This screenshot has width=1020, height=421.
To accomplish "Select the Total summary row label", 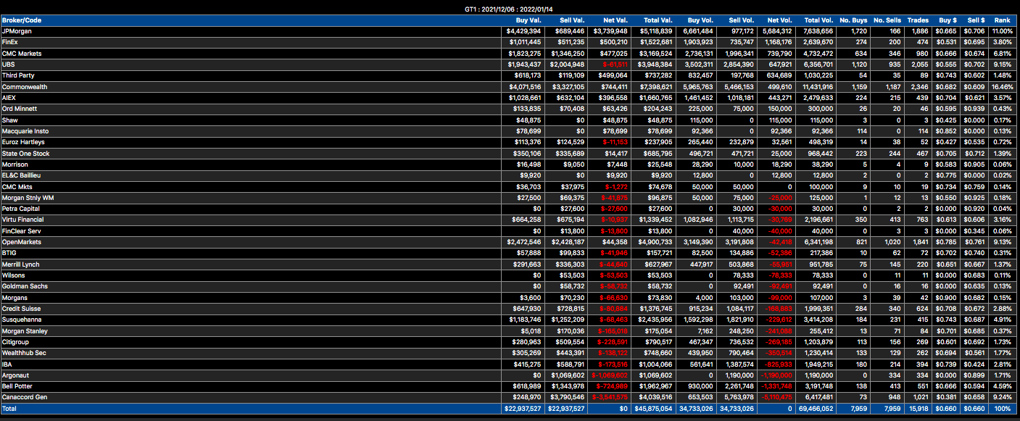I will (x=9, y=409).
